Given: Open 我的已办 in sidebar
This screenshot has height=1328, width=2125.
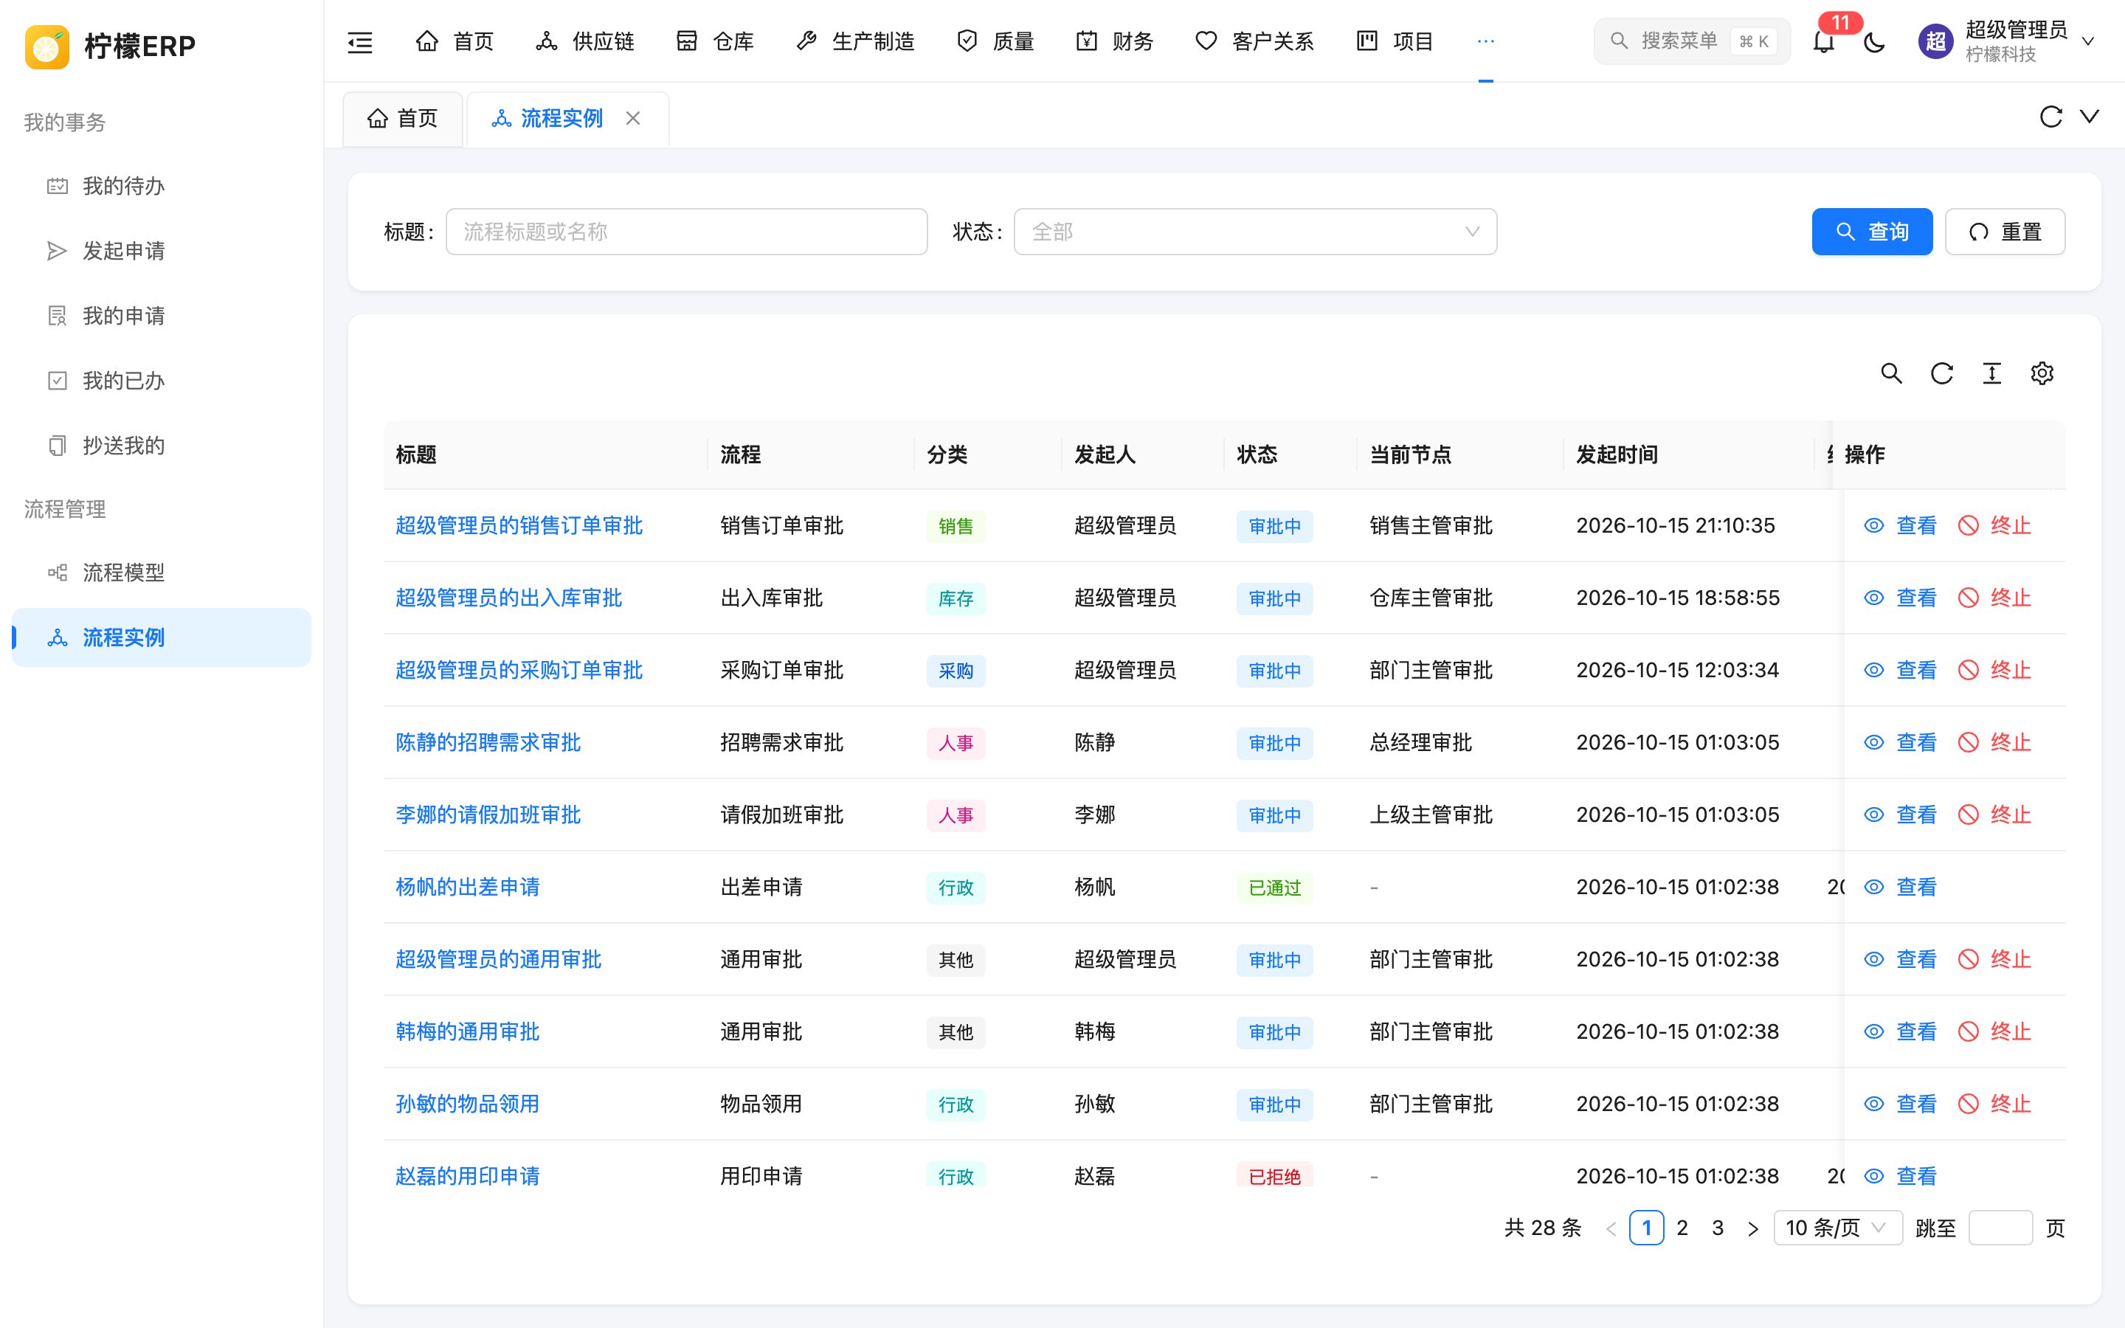Looking at the screenshot, I should click(x=162, y=381).
